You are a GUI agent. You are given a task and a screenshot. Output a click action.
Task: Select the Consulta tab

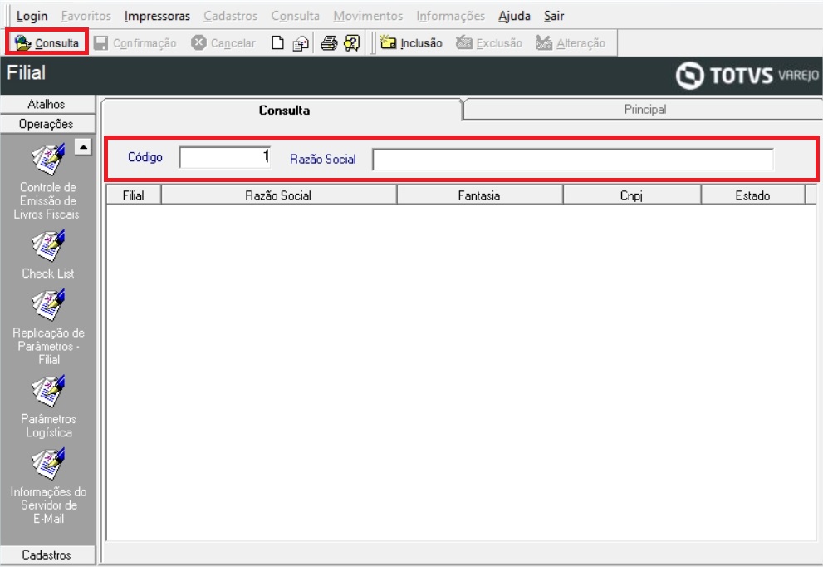[x=283, y=110]
